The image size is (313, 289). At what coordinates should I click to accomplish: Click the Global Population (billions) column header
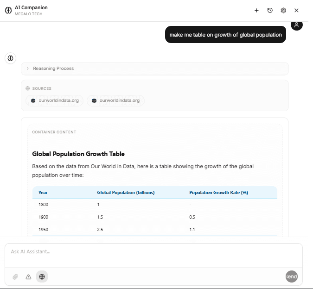click(x=126, y=193)
